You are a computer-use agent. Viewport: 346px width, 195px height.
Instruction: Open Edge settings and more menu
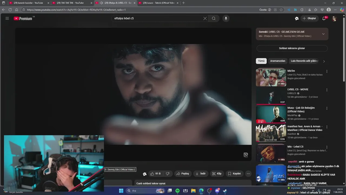click(335, 10)
